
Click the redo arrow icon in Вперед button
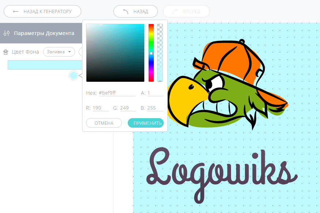(175, 11)
